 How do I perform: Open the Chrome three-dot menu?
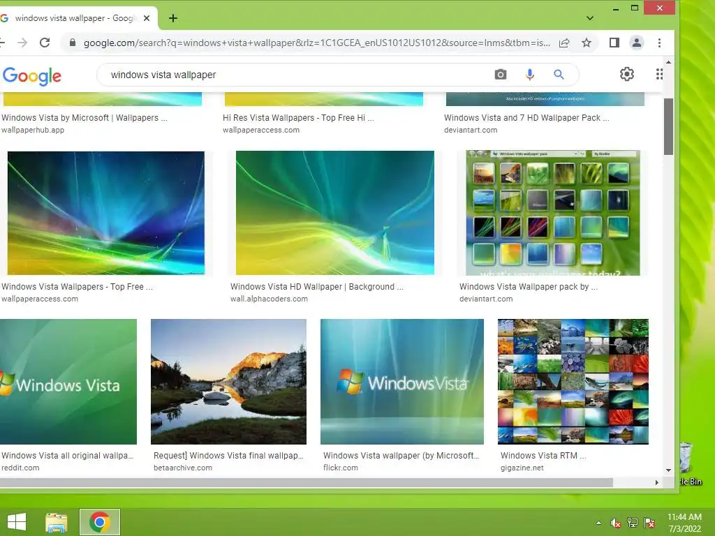(x=659, y=43)
